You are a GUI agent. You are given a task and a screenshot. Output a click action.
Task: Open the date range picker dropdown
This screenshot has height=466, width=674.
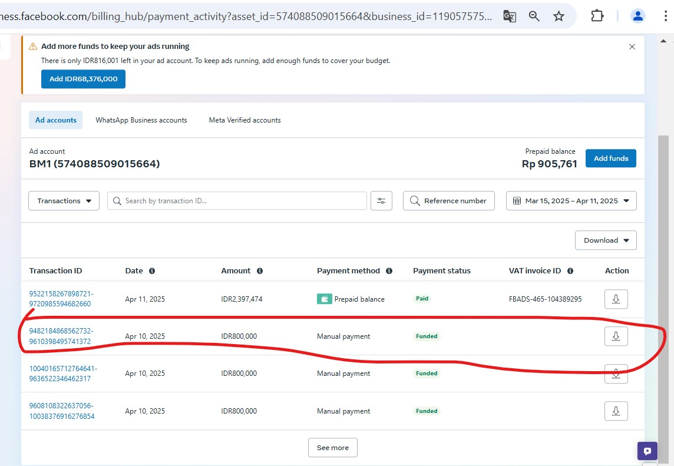[571, 201]
